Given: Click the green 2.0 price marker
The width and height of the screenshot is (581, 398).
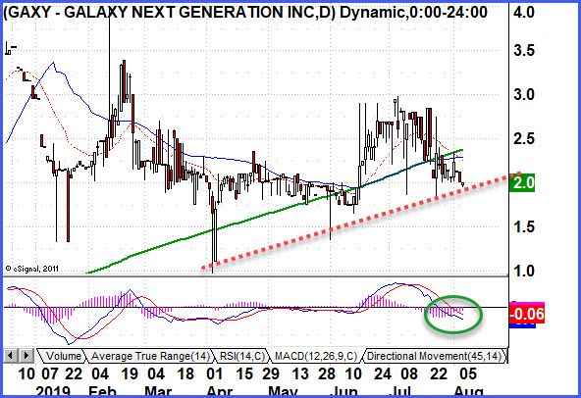Looking at the screenshot, I should coord(522,182).
